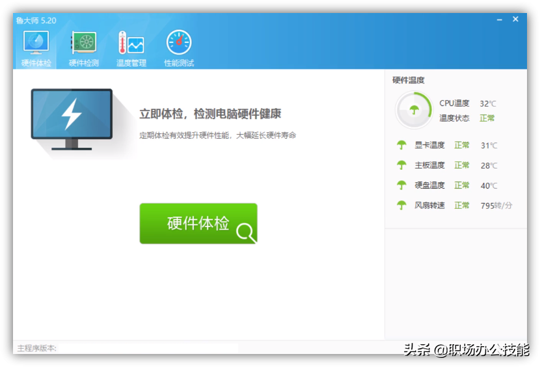Click the 正常 status for 风扇转速
The image size is (540, 367).
(x=461, y=206)
